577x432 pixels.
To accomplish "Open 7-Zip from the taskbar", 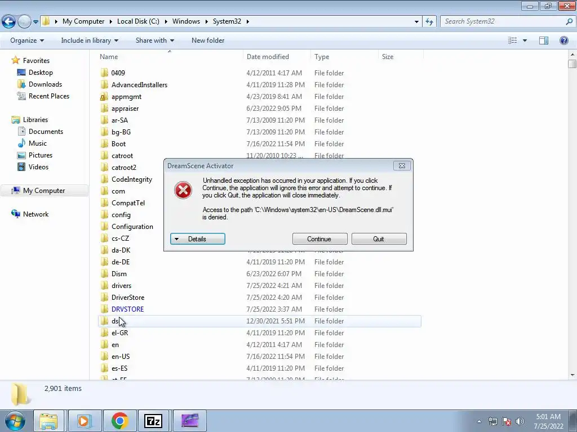I will [x=153, y=421].
